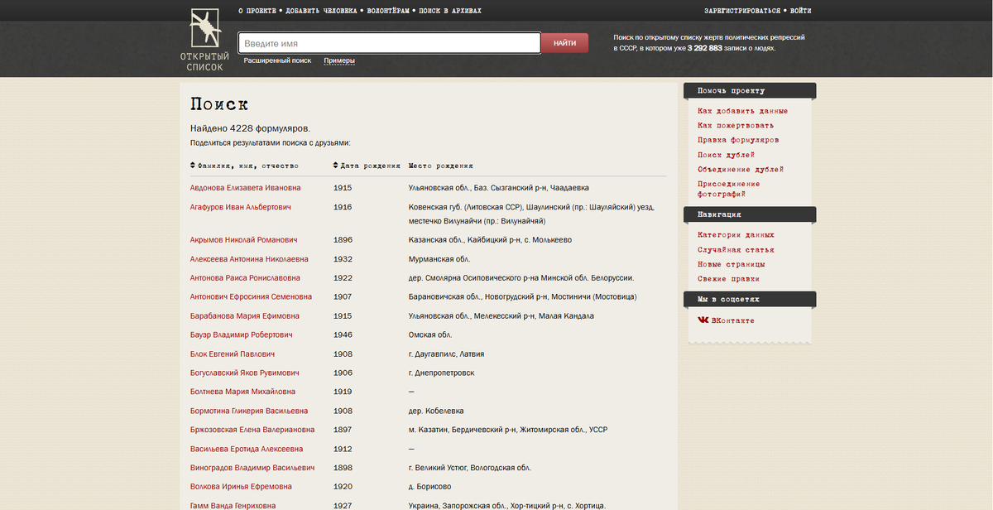Open record Волкова Иринья Ефремовна
Screen dimensions: 993x510
pyautogui.click(x=241, y=487)
